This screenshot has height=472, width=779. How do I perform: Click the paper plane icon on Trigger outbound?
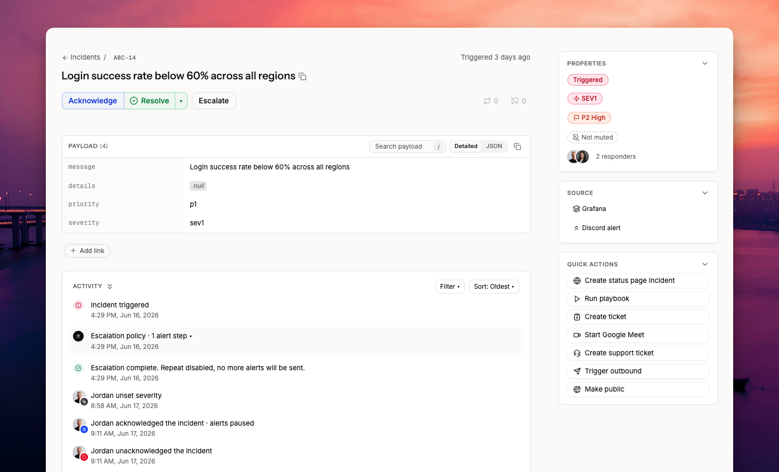point(577,371)
